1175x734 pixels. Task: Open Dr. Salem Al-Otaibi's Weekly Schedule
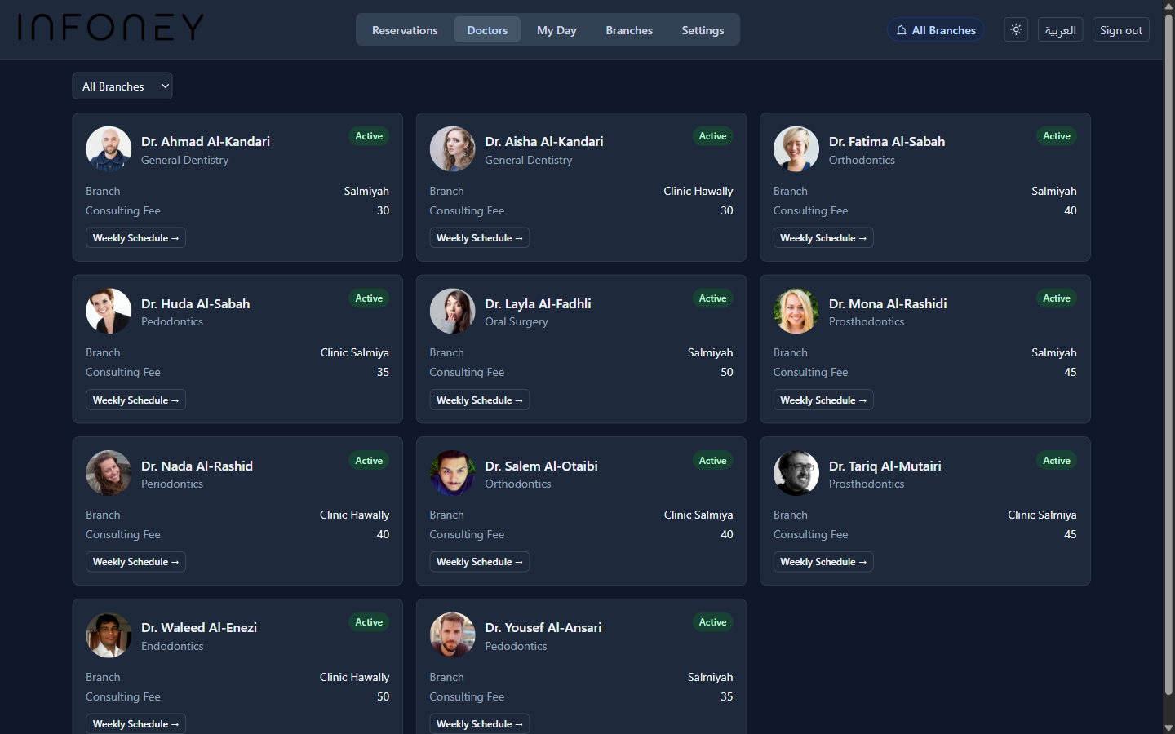480,562
